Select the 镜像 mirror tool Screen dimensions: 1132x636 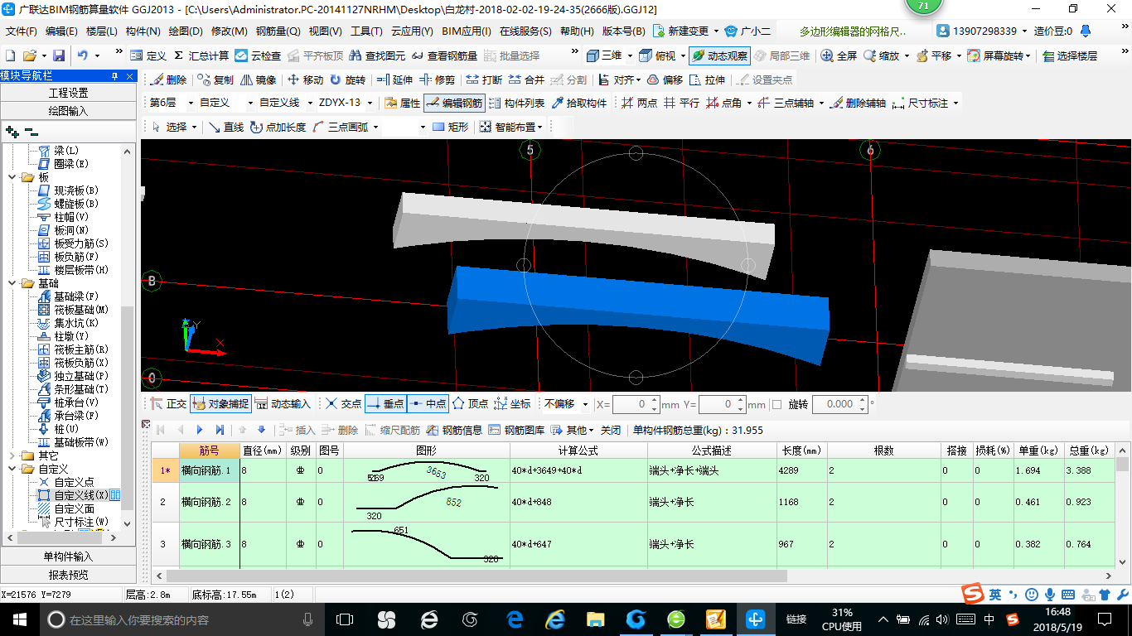[x=258, y=80]
